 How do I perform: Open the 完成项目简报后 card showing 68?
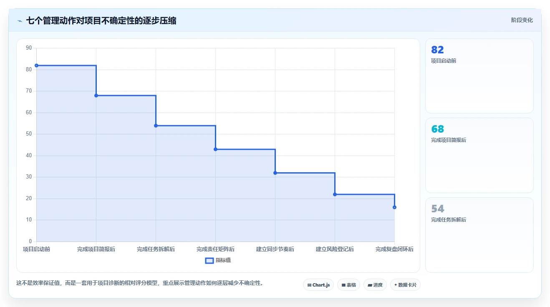(x=479, y=155)
